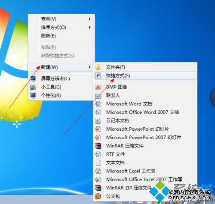The width and height of the screenshot is (215, 204).
Task: Expand the 新建(W) submenu arrow
Action: 90,67
